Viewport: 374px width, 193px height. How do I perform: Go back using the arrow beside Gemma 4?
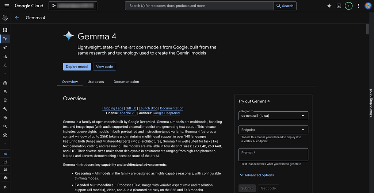pyautogui.click(x=17, y=18)
